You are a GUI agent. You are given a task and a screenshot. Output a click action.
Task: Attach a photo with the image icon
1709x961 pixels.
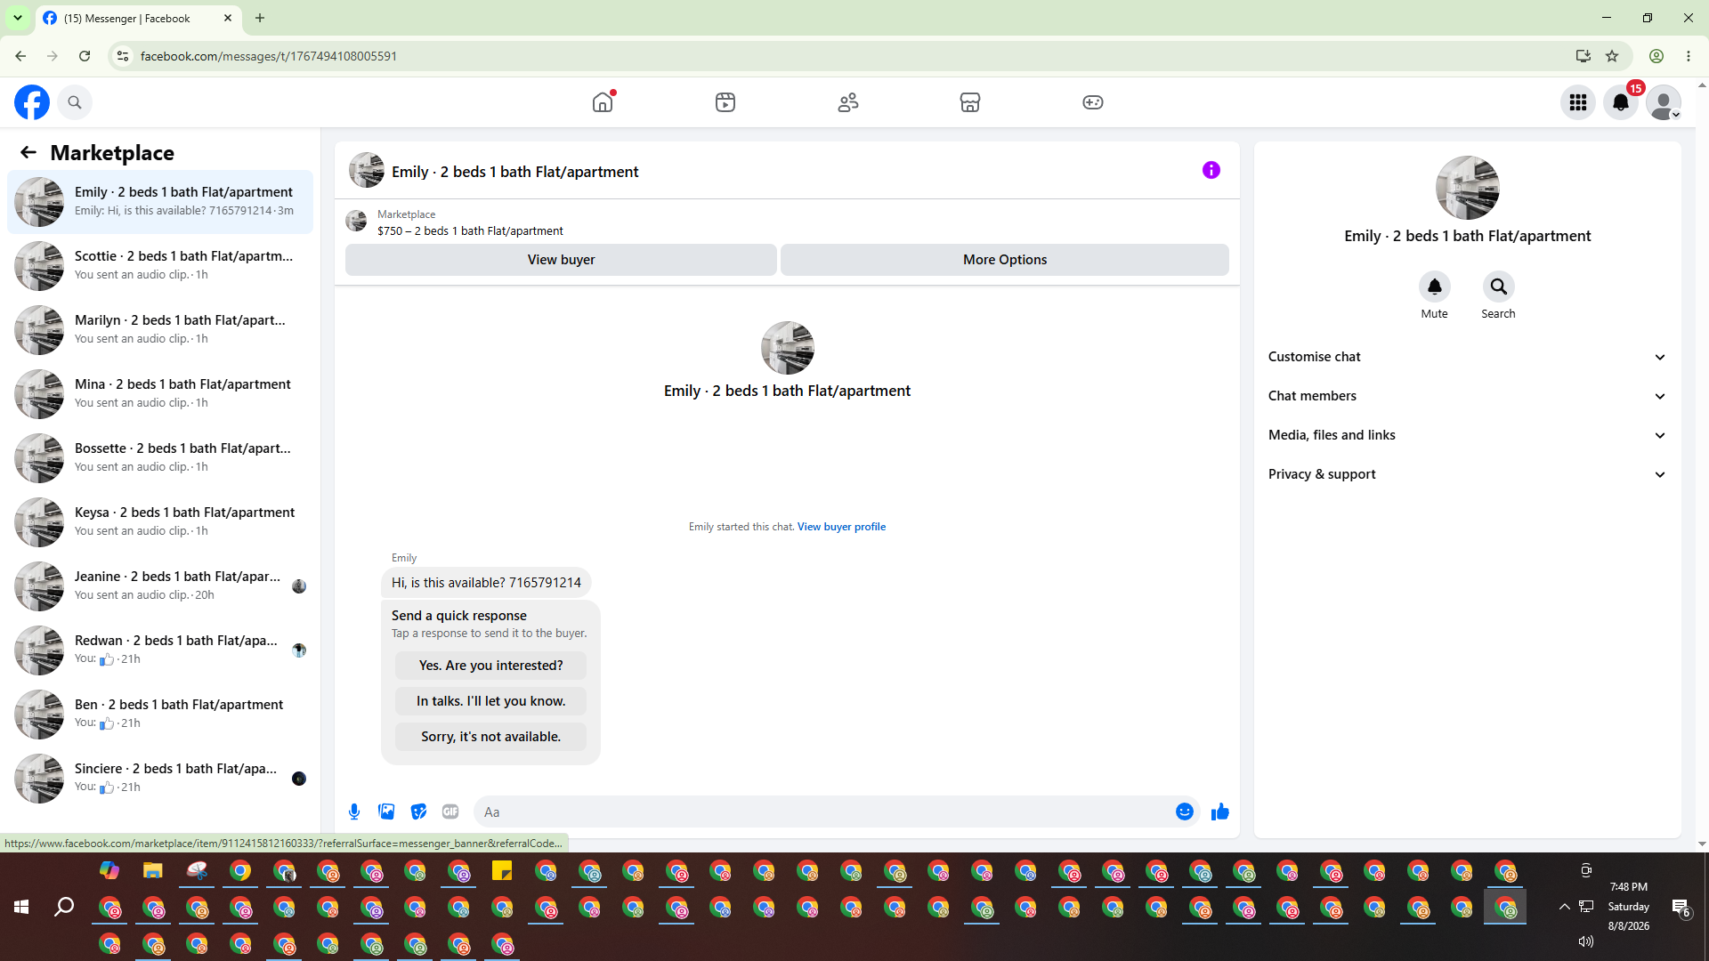tap(386, 812)
